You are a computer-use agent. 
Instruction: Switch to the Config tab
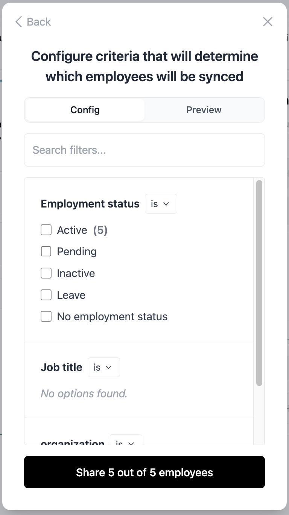point(85,110)
